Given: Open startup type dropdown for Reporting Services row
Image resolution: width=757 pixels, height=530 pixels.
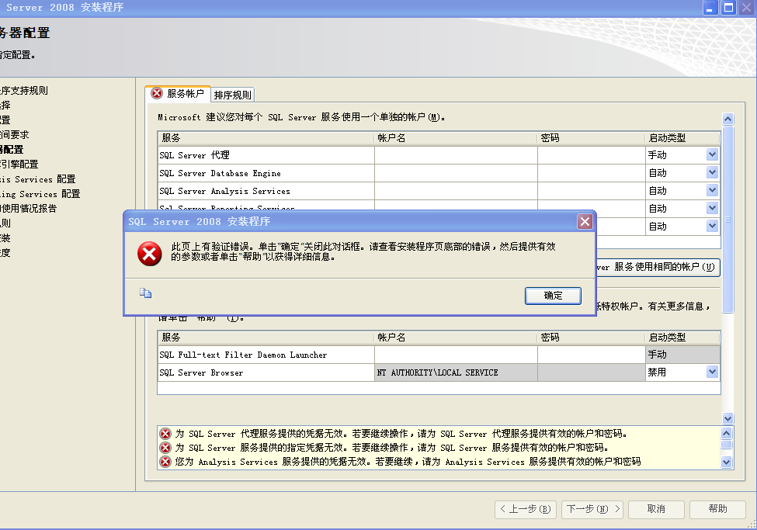Looking at the screenshot, I should [712, 209].
